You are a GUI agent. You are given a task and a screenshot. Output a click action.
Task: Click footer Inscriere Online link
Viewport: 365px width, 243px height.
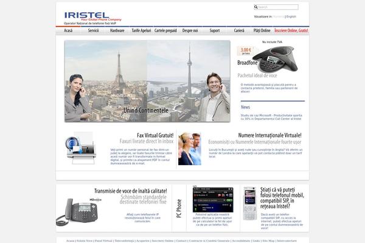pyautogui.click(x=162, y=241)
